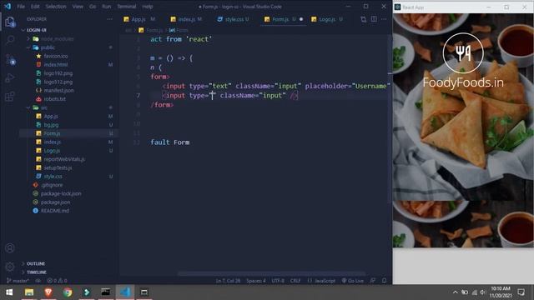
Task: Open package-lock.json in explorer
Action: tap(61, 193)
